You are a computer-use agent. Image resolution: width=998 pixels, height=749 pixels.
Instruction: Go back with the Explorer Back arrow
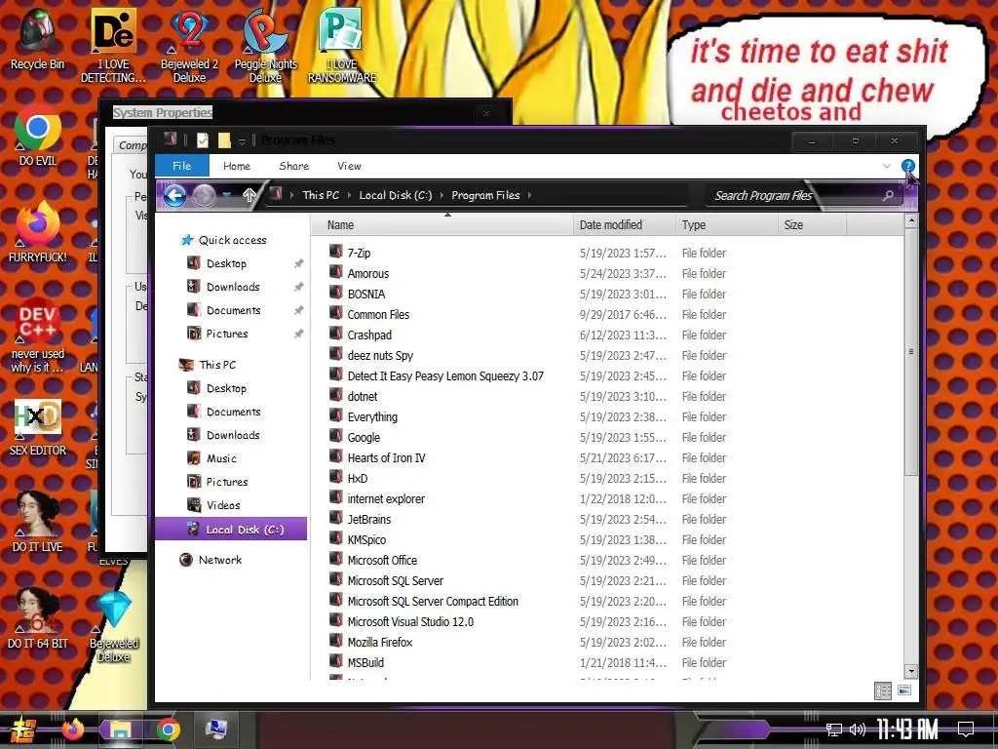point(175,195)
